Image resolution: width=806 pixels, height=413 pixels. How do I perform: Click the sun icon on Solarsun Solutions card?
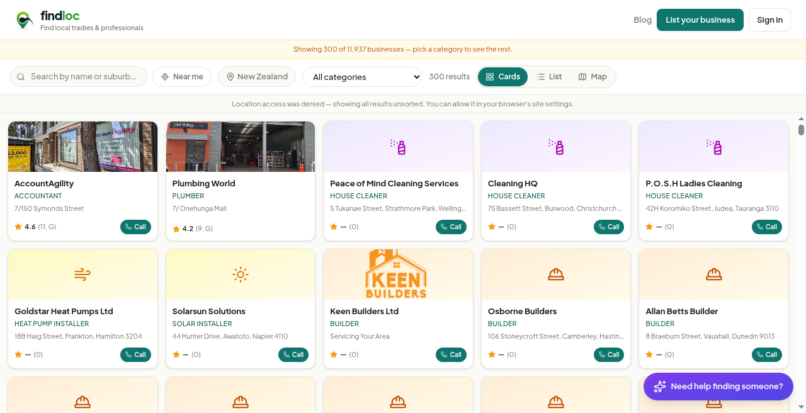click(241, 274)
